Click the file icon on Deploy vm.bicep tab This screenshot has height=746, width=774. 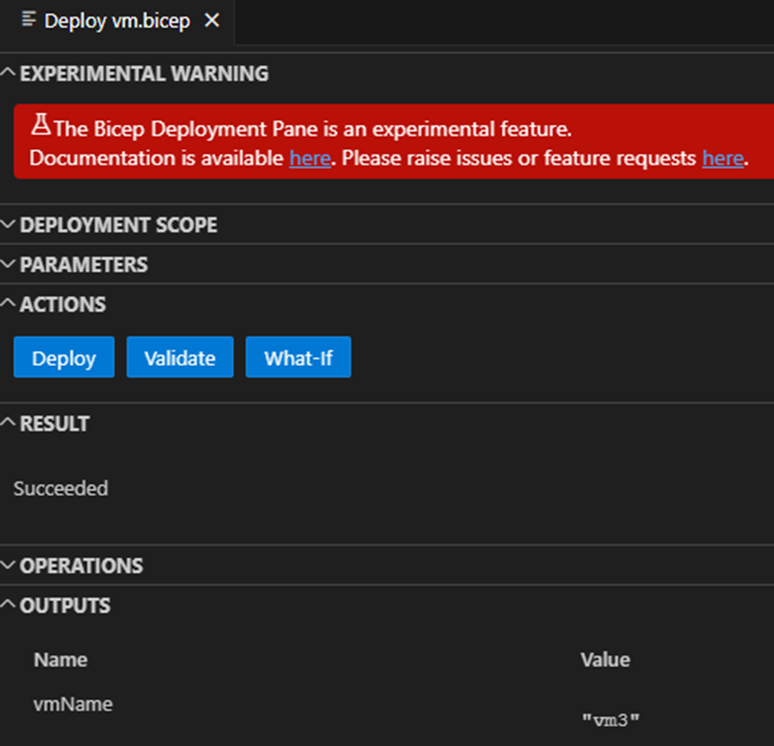pos(29,20)
